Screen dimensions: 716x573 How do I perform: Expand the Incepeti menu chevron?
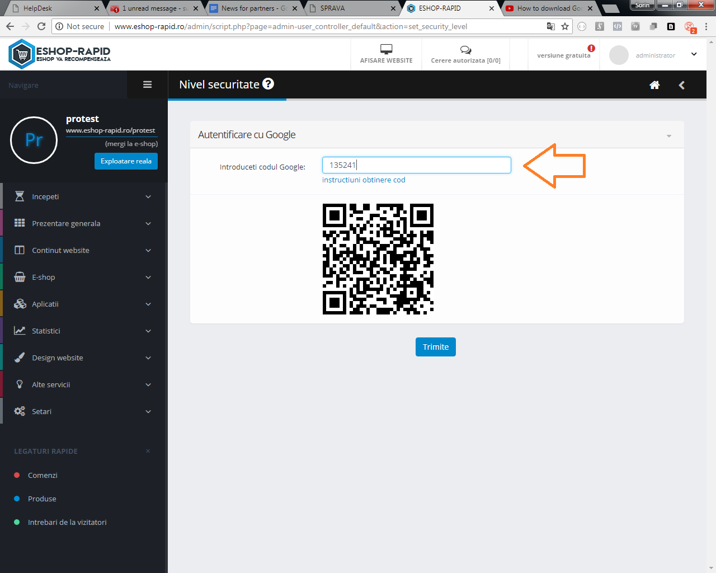(x=148, y=196)
